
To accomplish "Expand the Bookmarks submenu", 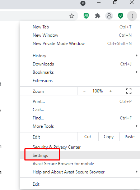I will 80,72.
